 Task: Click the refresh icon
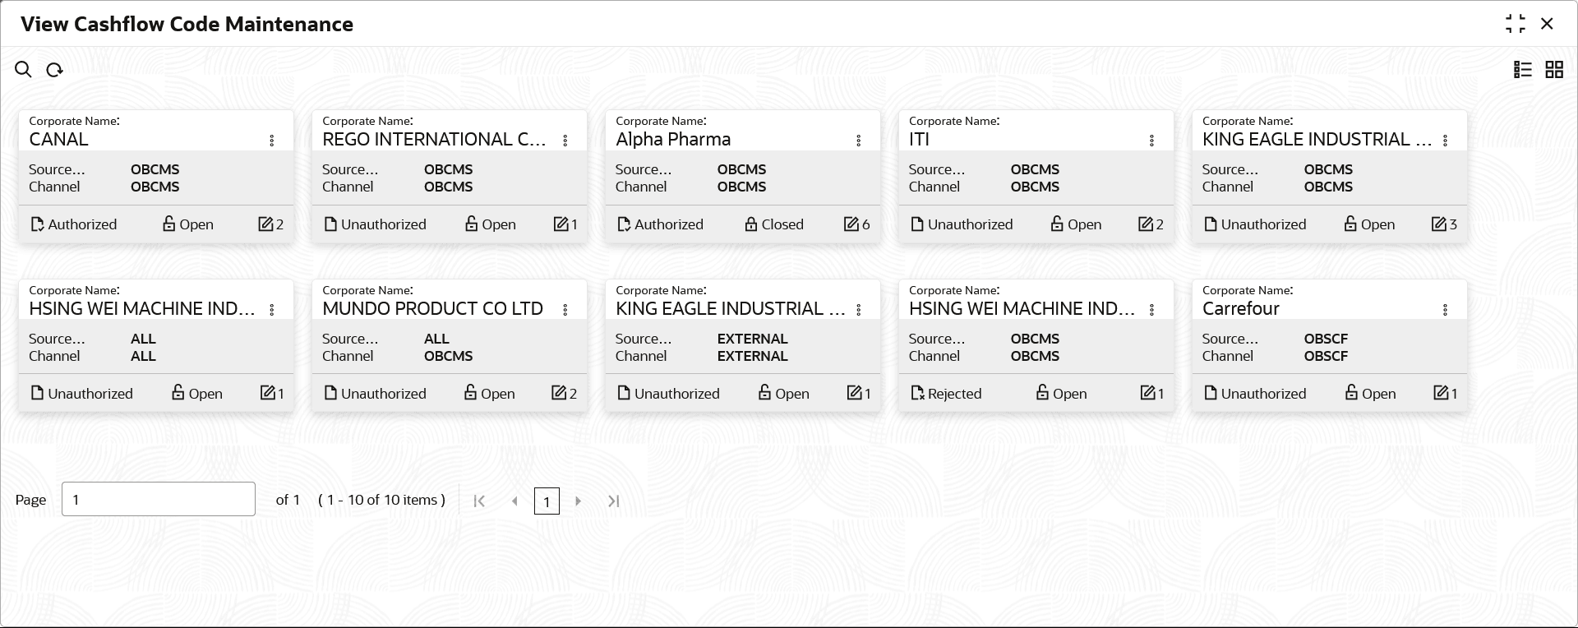coord(55,70)
